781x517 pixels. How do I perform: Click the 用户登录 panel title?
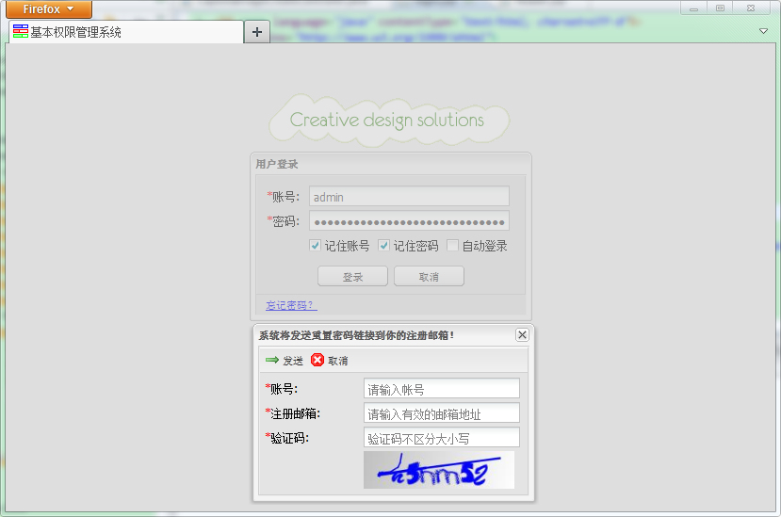(276, 164)
